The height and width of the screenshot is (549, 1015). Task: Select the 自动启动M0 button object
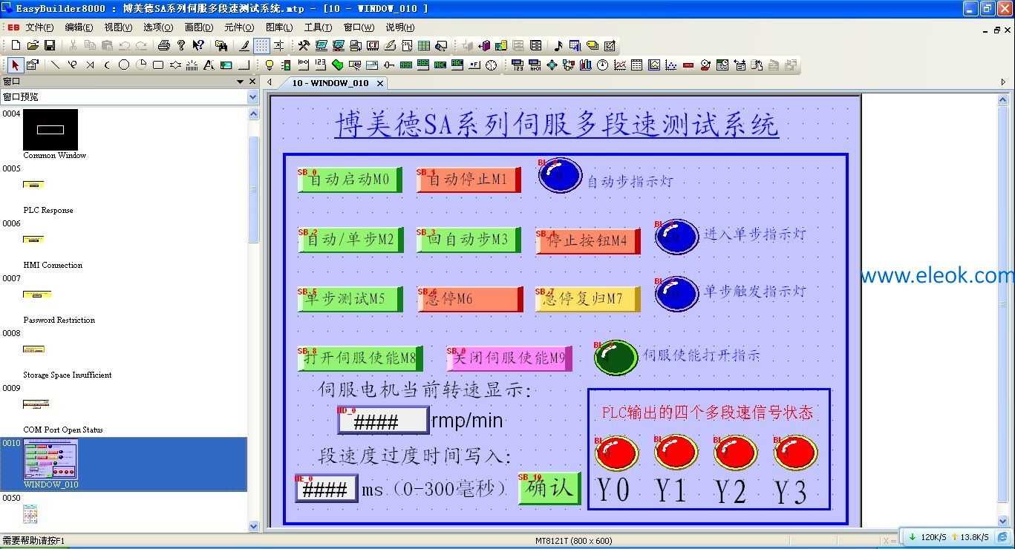[x=350, y=180]
